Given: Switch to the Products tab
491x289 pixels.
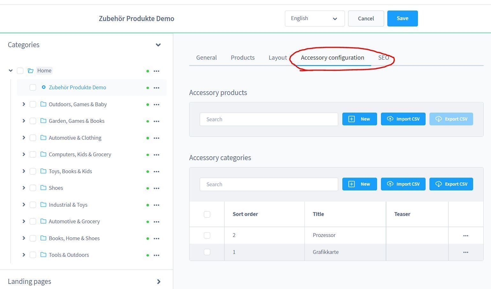Looking at the screenshot, I should [x=242, y=58].
